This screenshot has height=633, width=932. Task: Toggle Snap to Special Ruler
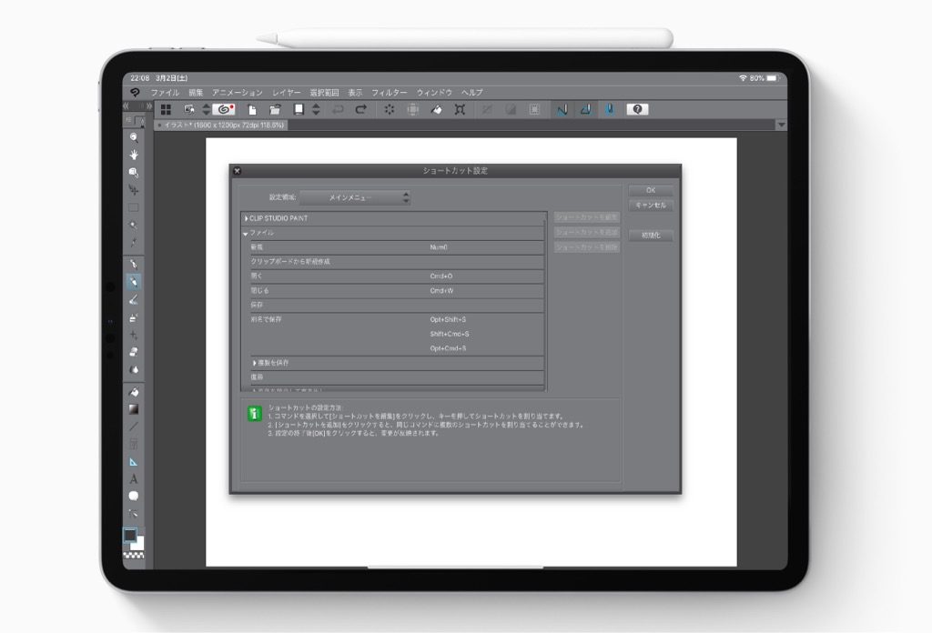tap(585, 110)
